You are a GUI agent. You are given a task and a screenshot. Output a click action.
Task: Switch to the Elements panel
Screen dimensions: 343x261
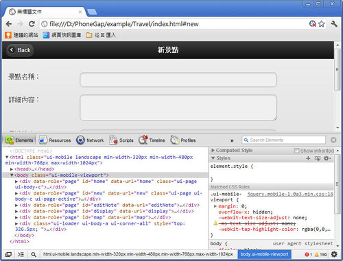pyautogui.click(x=19, y=140)
